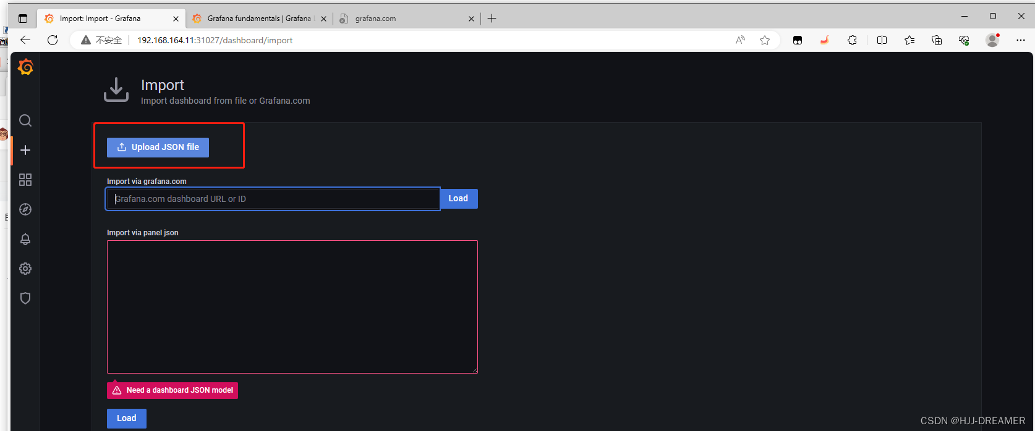Select the Import - Grafana tab
Screen dimensions: 1035x431
pyautogui.click(x=110, y=19)
